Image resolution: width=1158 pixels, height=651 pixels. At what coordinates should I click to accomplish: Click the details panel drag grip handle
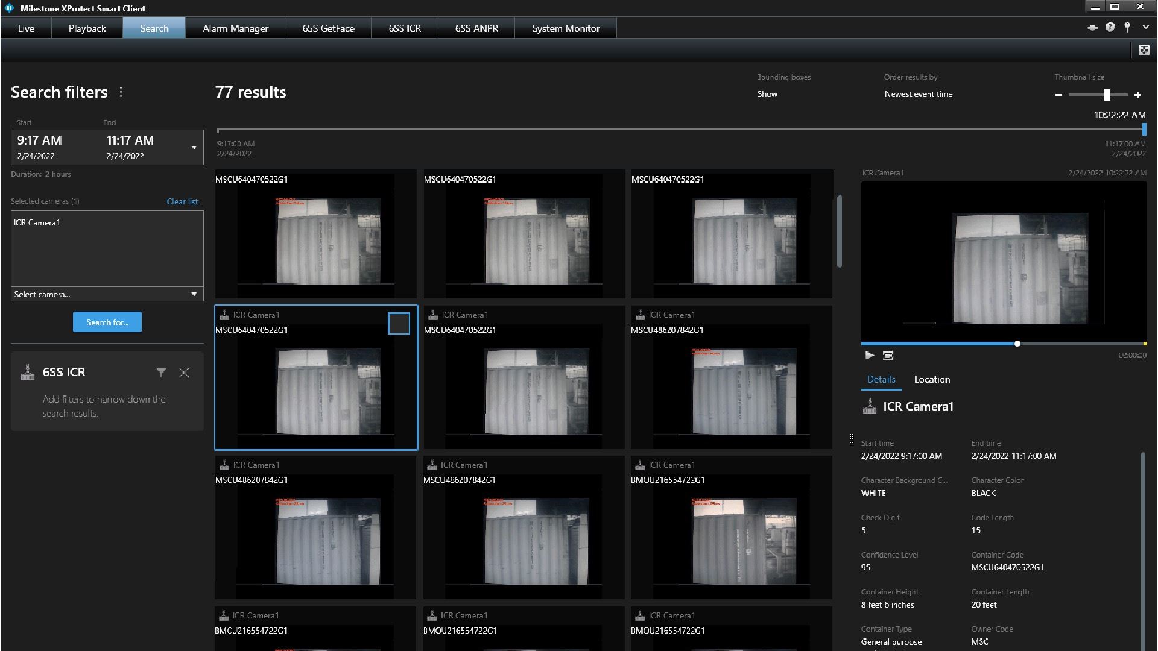pos(852,439)
